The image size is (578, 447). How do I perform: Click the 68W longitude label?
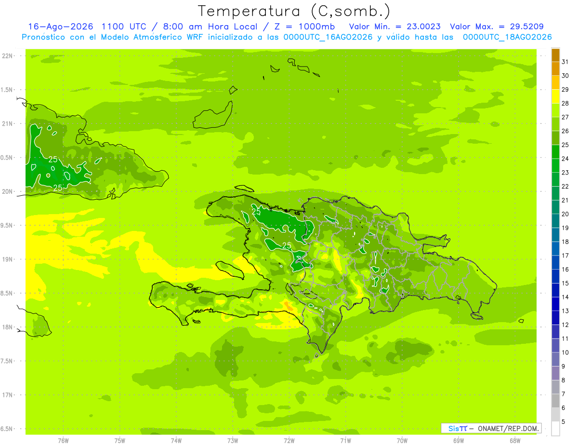click(x=515, y=441)
